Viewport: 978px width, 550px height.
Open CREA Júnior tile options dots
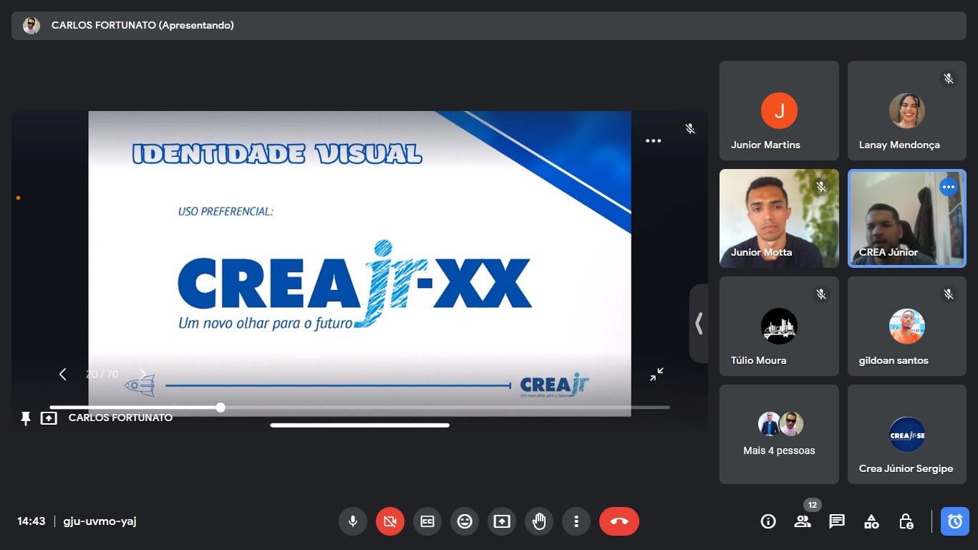point(949,188)
